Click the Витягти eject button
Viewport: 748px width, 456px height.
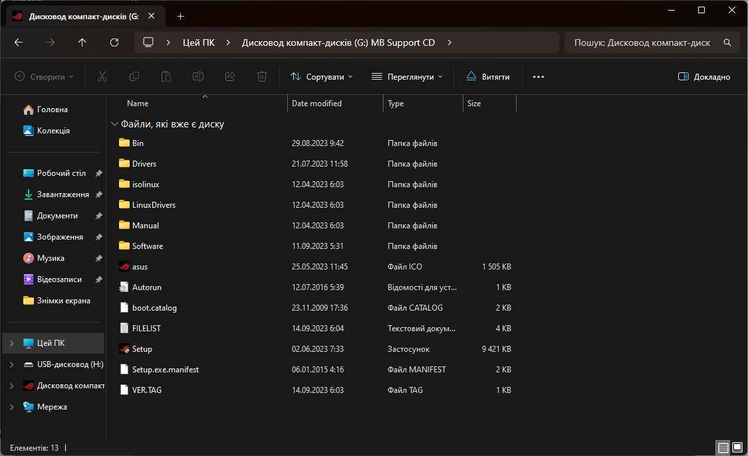click(488, 77)
